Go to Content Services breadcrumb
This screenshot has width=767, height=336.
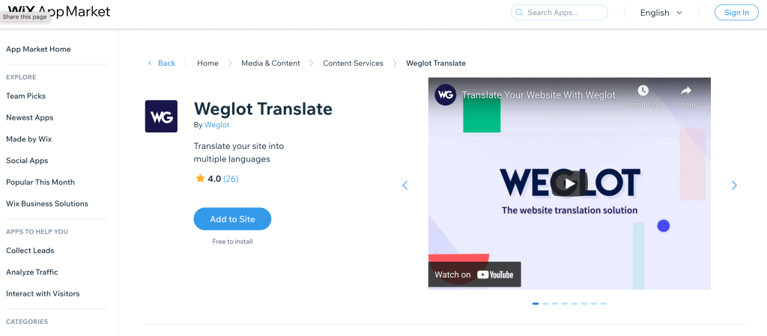tap(354, 63)
